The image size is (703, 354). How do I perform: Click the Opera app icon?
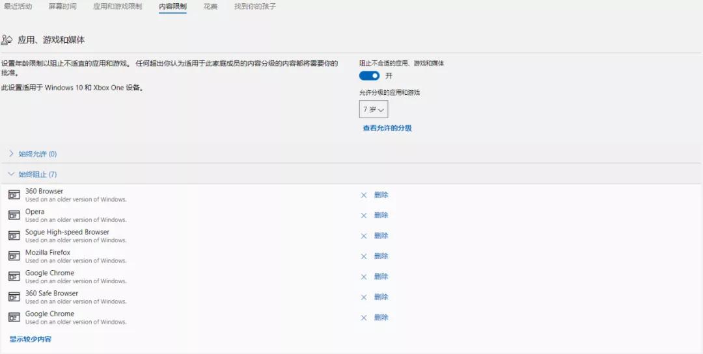tap(14, 215)
